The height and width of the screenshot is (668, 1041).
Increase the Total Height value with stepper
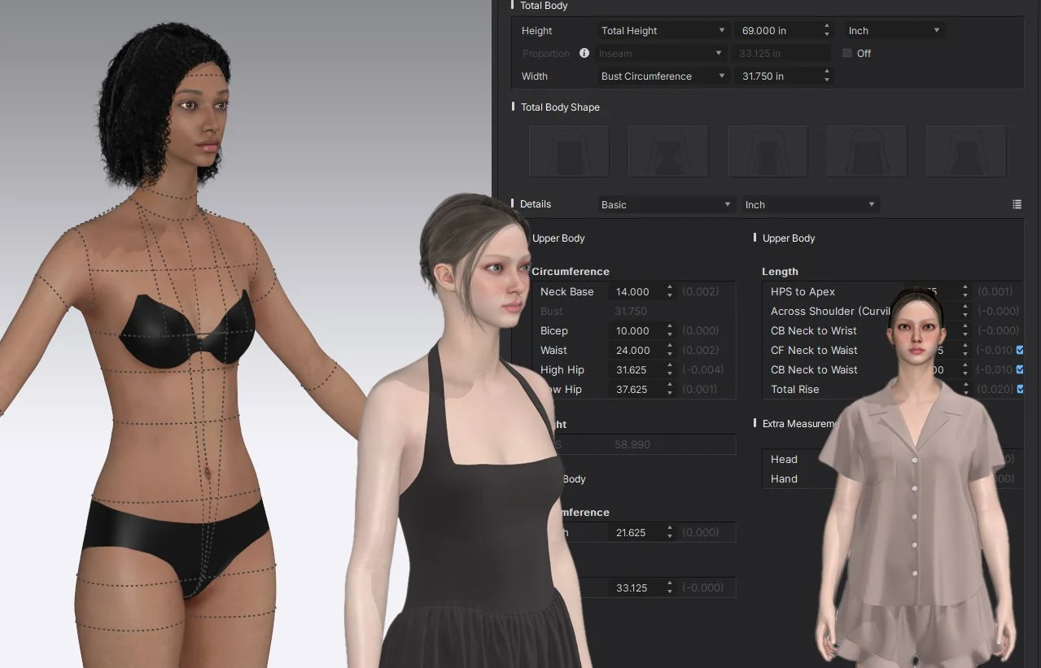[827, 27]
